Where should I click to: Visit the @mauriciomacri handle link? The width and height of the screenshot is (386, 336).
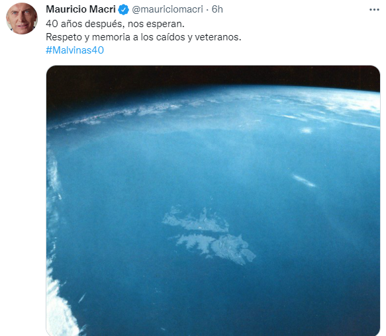pos(168,9)
